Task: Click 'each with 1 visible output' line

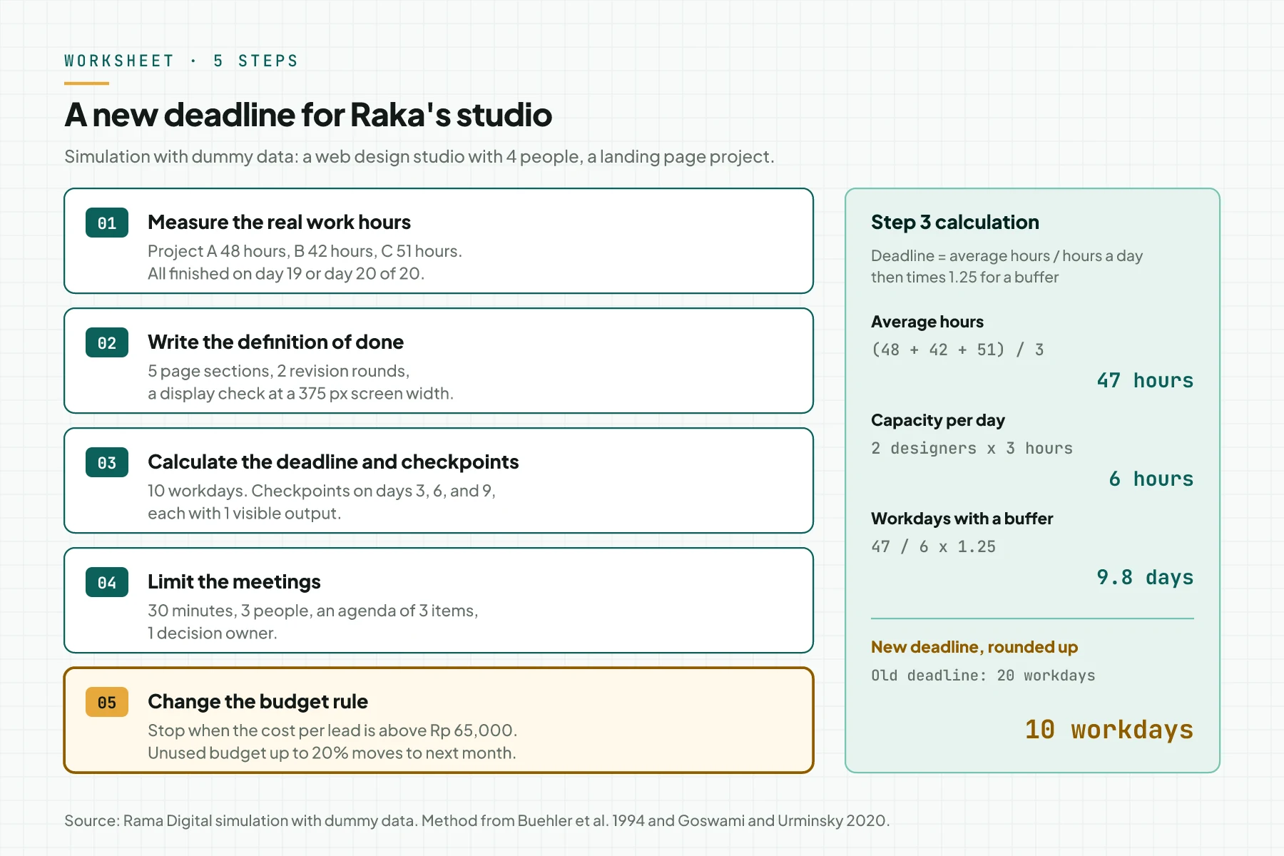Action: coord(245,514)
